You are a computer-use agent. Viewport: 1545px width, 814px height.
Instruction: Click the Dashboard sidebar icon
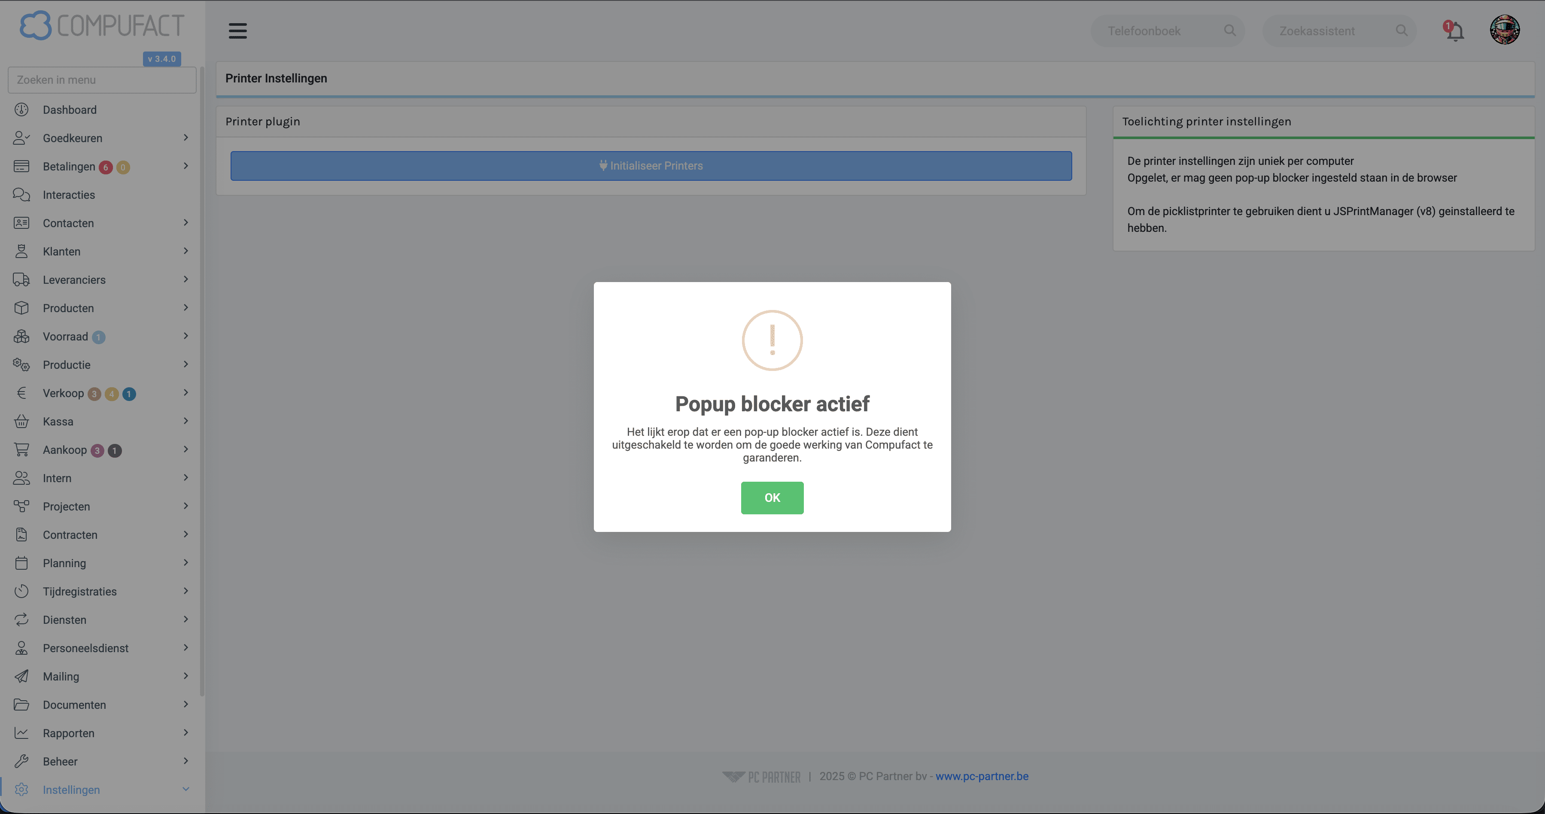[21, 110]
